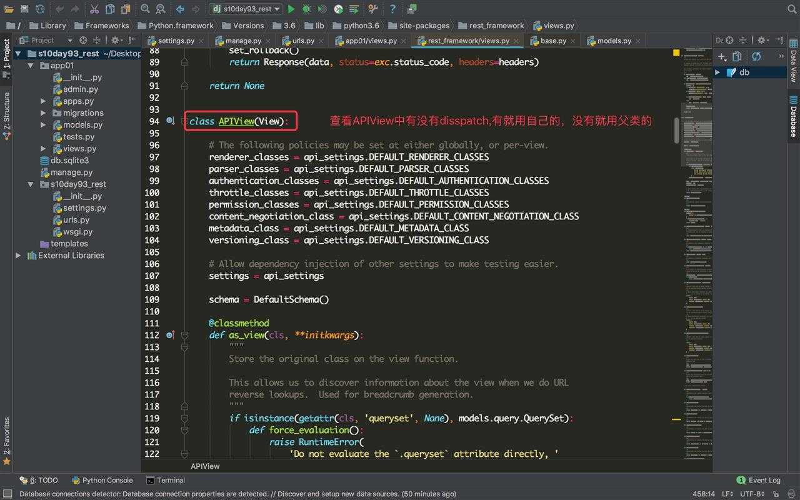The height and width of the screenshot is (500, 800).
Task: Expand the models.py tree node
Action: click(43, 125)
